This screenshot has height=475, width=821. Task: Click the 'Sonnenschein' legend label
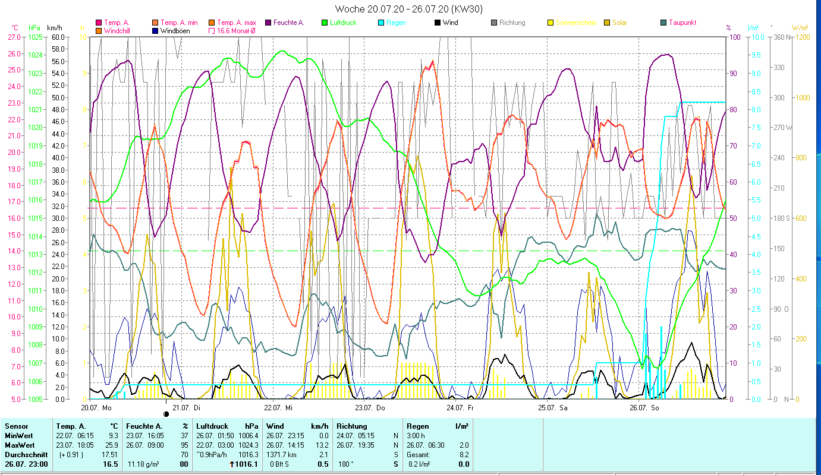pyautogui.click(x=575, y=23)
